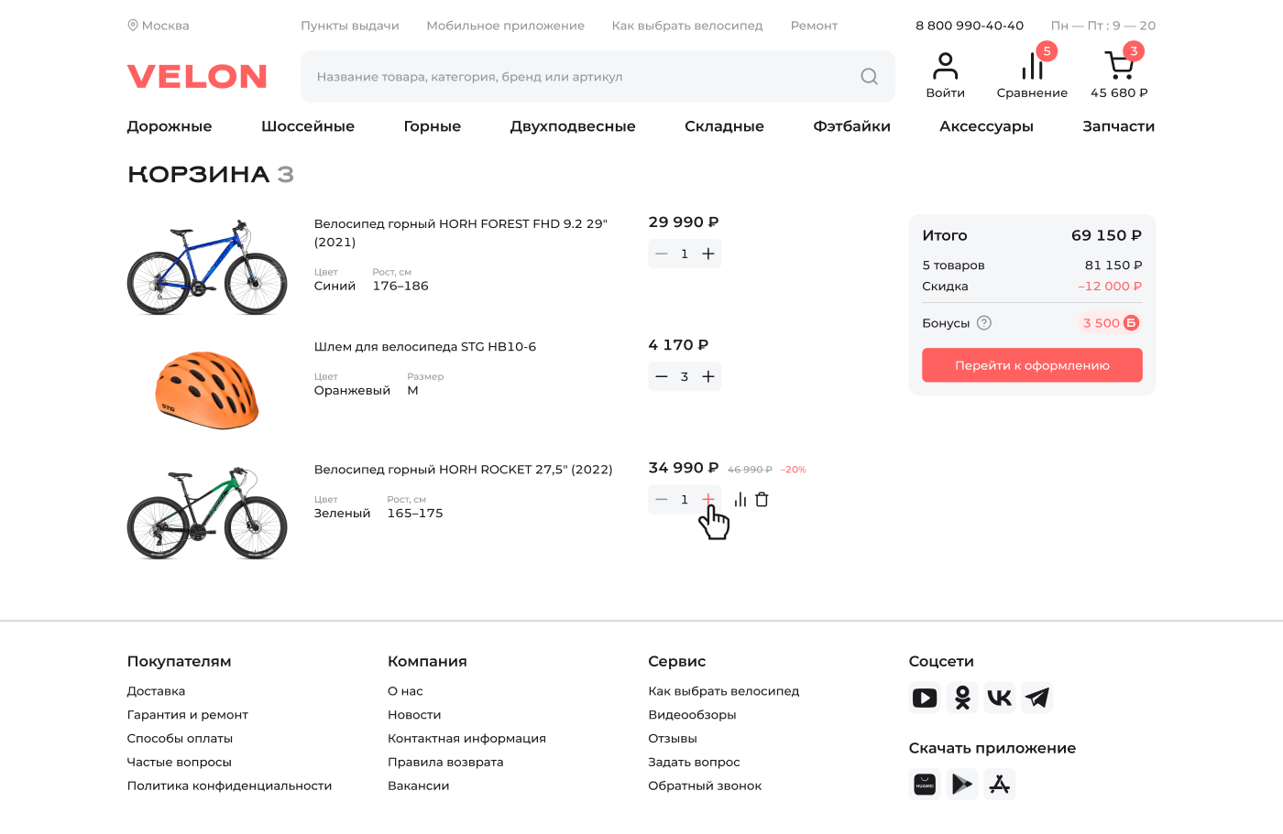
Task: Open the Войти account icon
Action: click(x=945, y=67)
